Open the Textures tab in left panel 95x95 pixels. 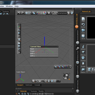[x=6, y=12]
